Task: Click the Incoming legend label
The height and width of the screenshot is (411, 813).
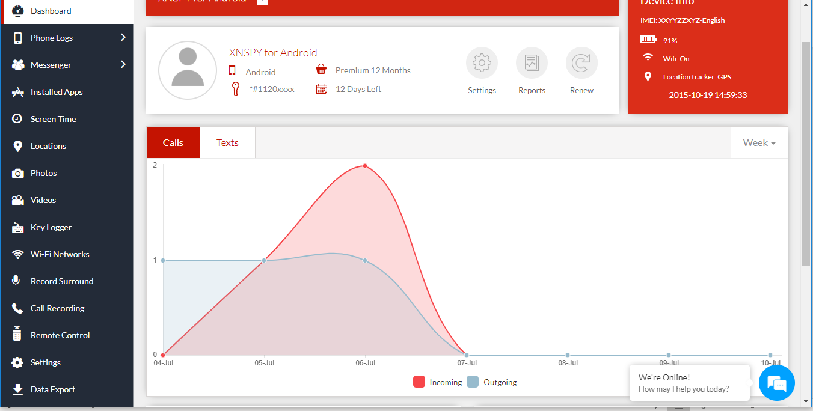Action: [446, 382]
